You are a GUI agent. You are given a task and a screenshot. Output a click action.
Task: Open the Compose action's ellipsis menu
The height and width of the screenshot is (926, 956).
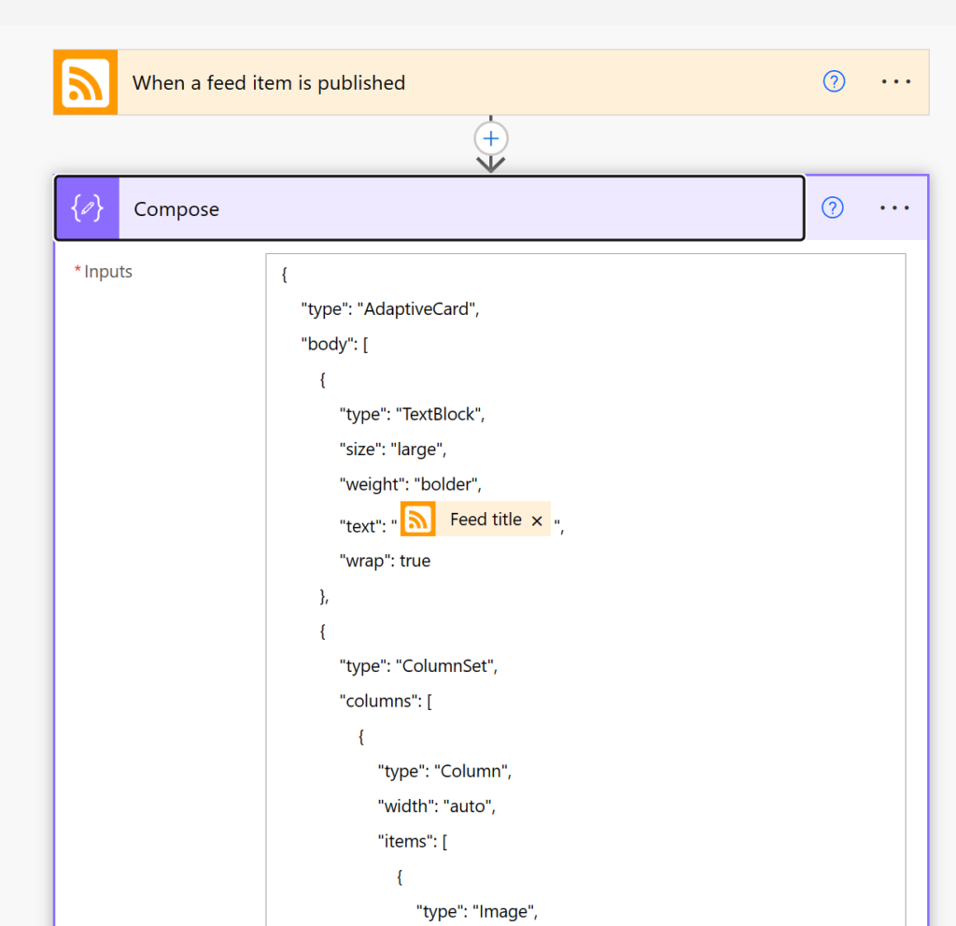click(894, 207)
